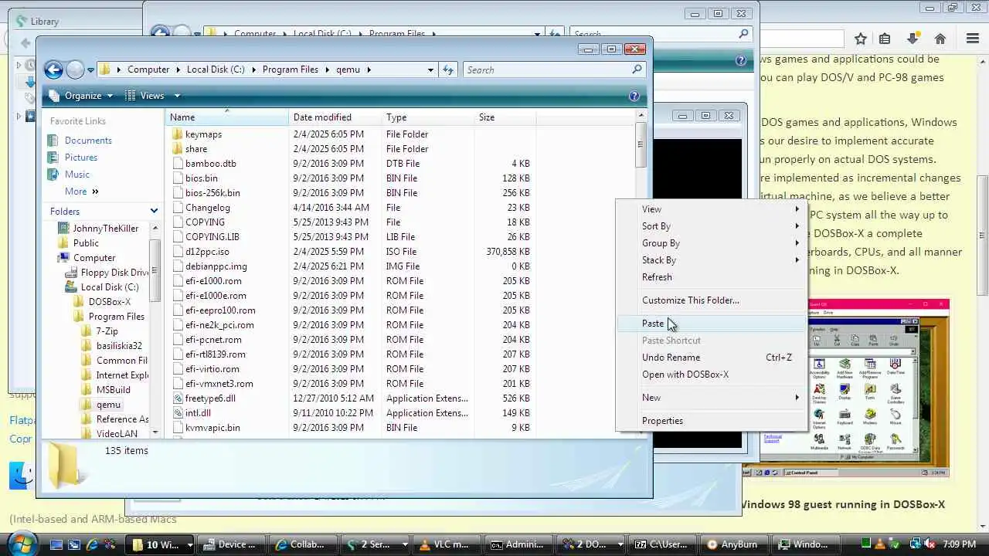
Task: Click the Back arrow in the qemu window
Action: [x=53, y=69]
